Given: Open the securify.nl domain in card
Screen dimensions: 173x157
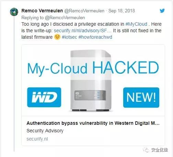Looking at the screenshot, I should [x=37, y=139].
